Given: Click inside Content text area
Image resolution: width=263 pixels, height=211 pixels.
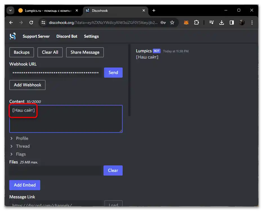Looking at the screenshot, I should [x=66, y=119].
